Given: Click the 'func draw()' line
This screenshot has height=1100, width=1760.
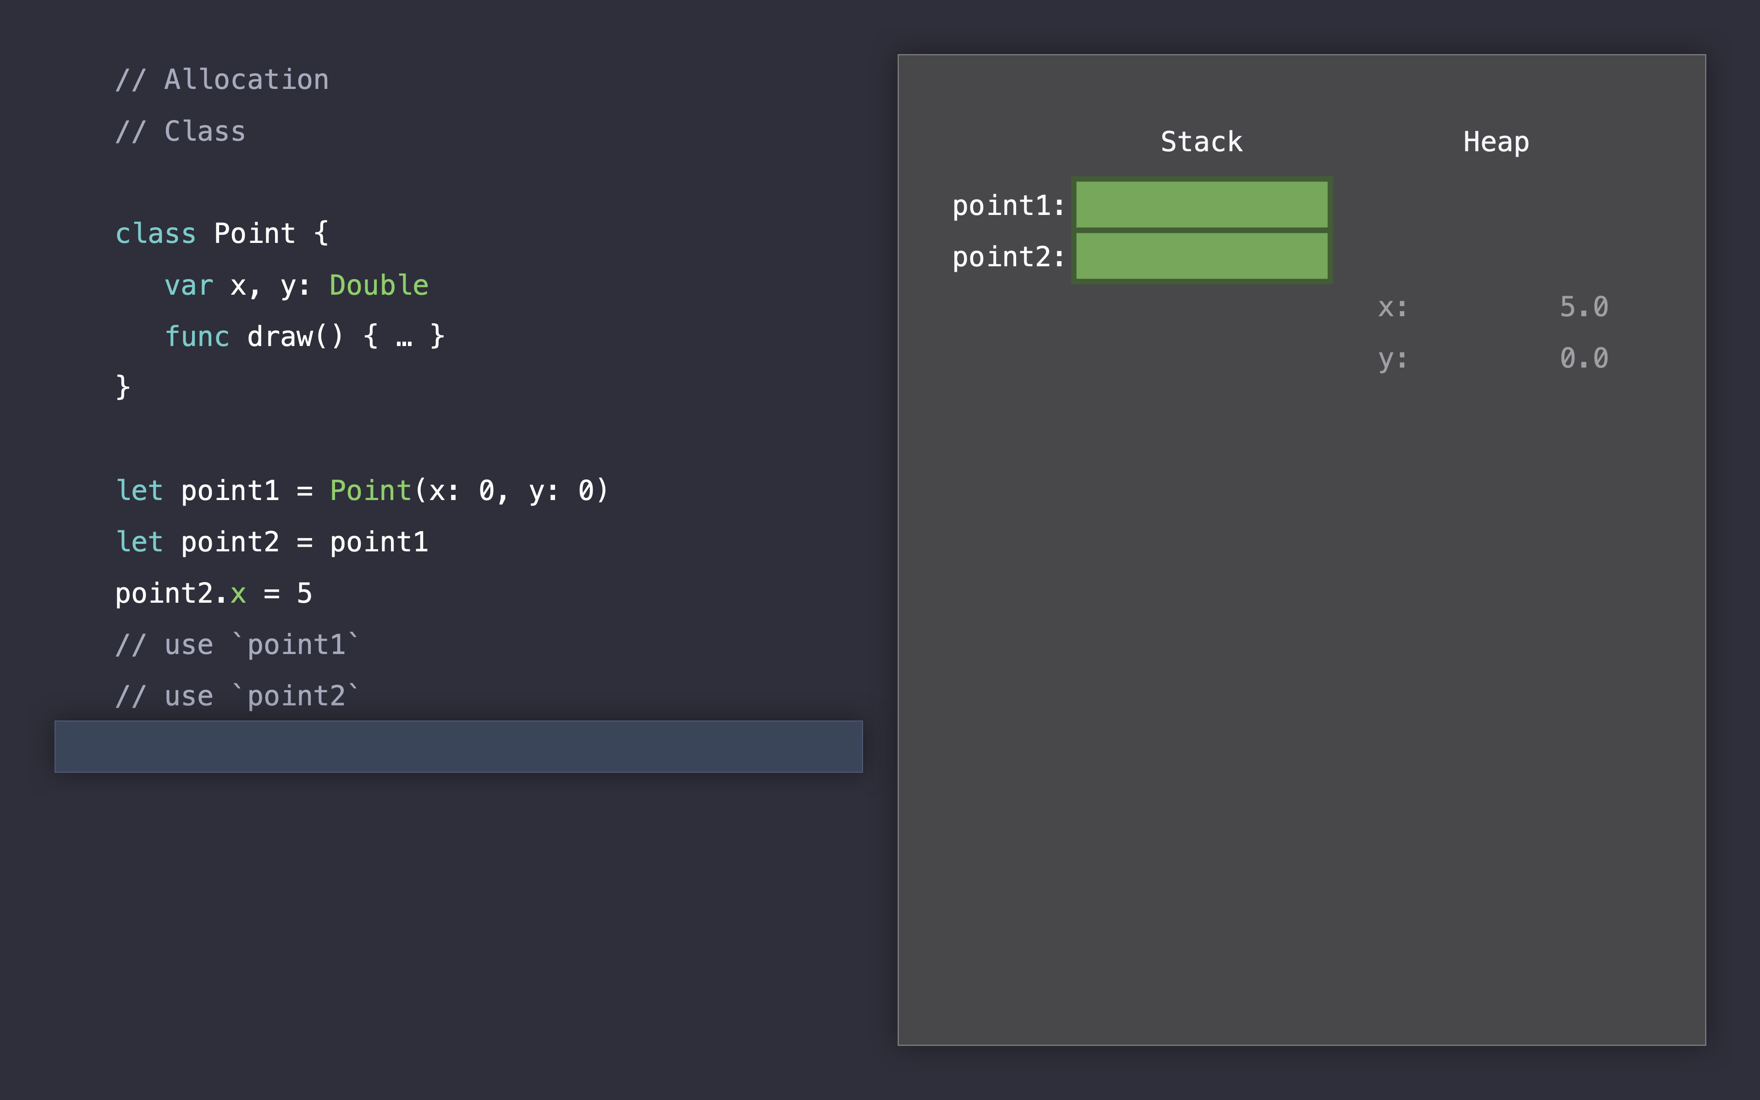Looking at the screenshot, I should 304,336.
